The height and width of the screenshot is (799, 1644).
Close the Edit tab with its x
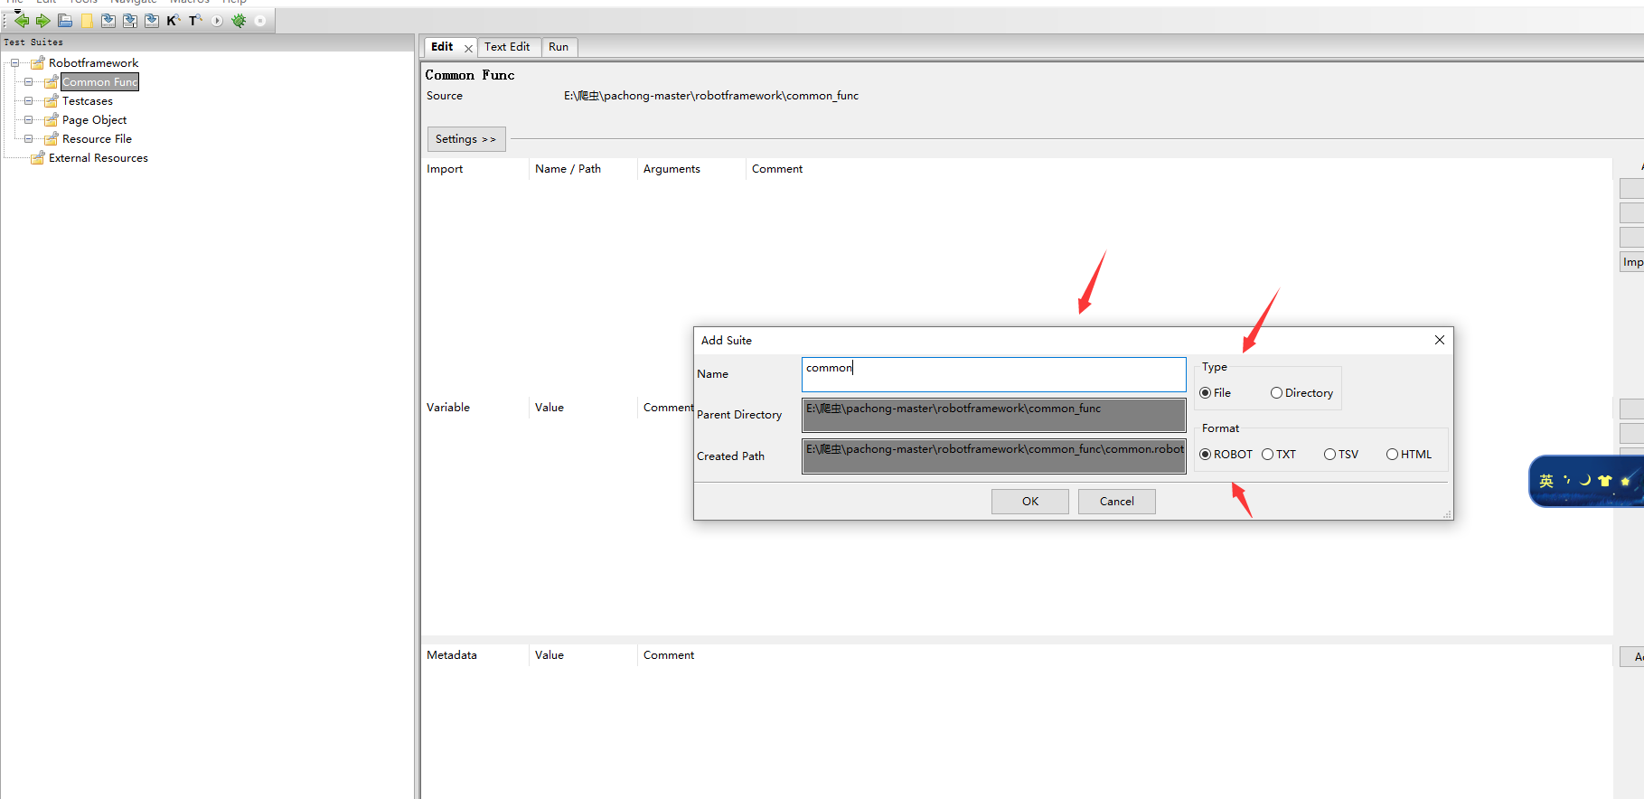click(x=468, y=48)
